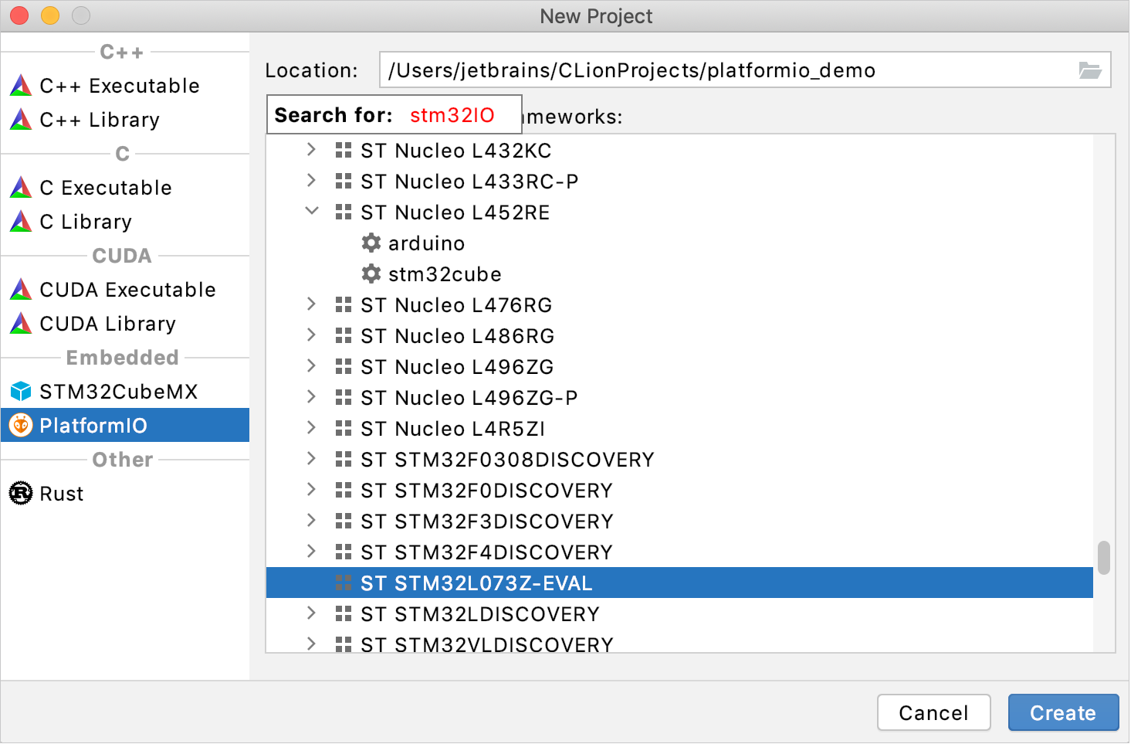Click the Create button

pyautogui.click(x=1063, y=712)
